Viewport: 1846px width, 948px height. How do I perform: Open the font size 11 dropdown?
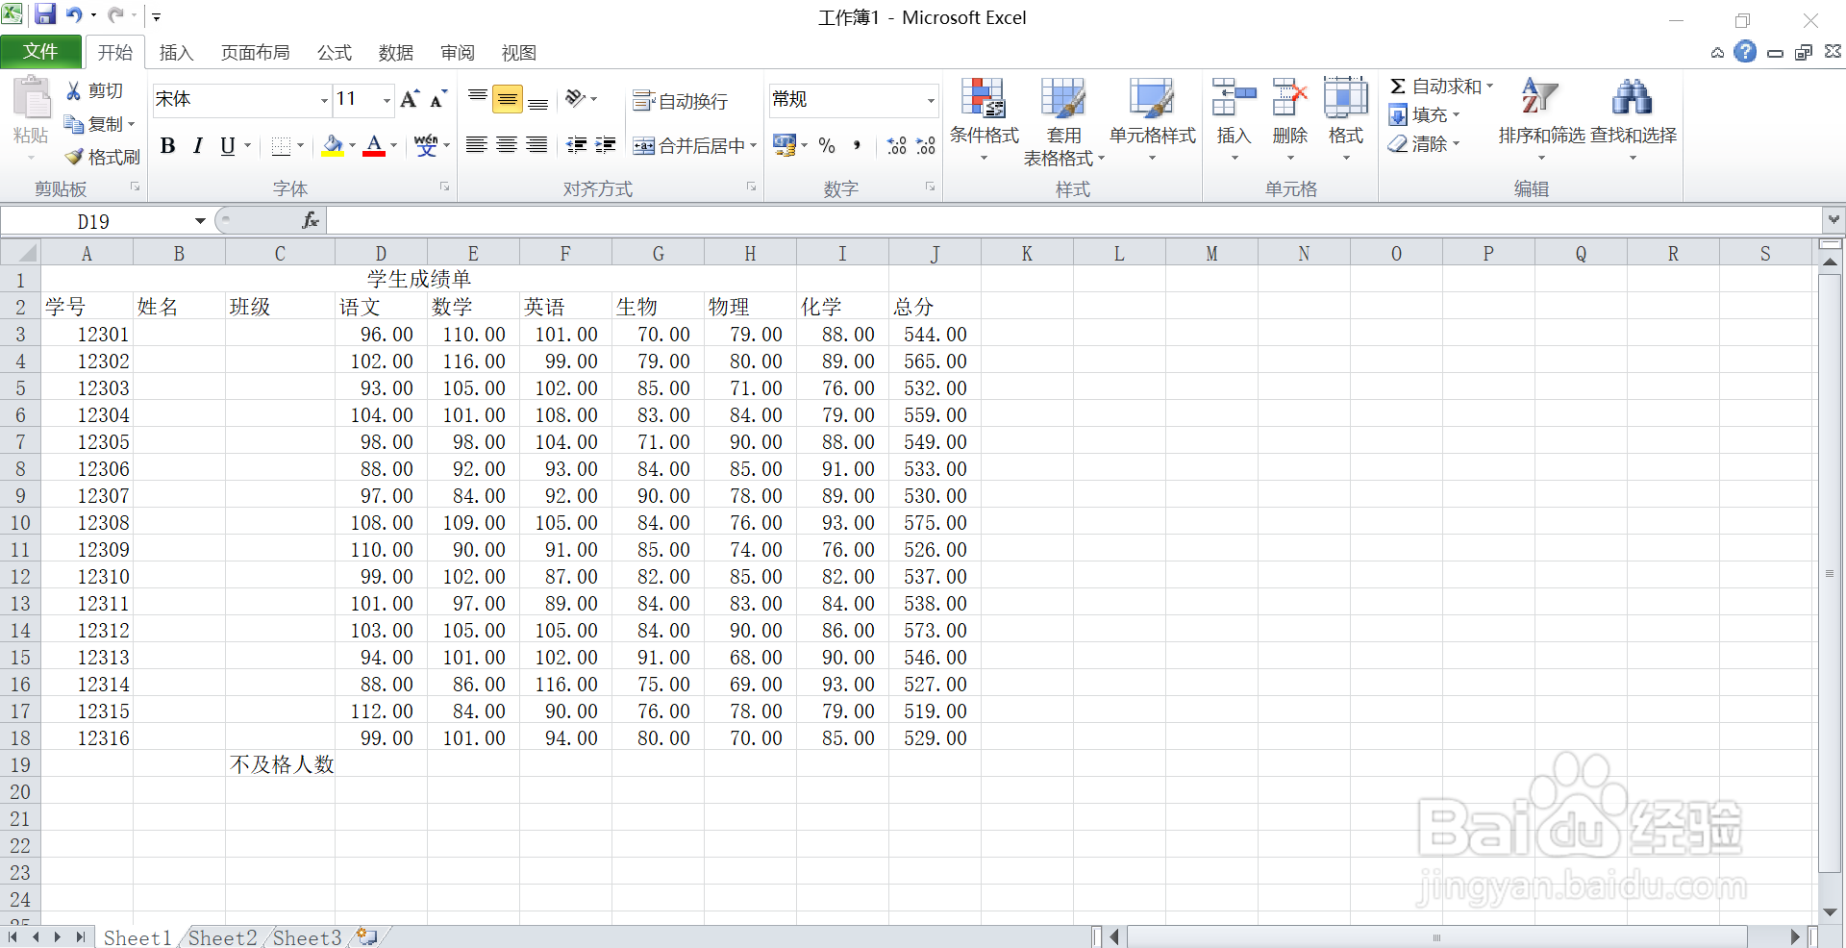click(x=387, y=100)
